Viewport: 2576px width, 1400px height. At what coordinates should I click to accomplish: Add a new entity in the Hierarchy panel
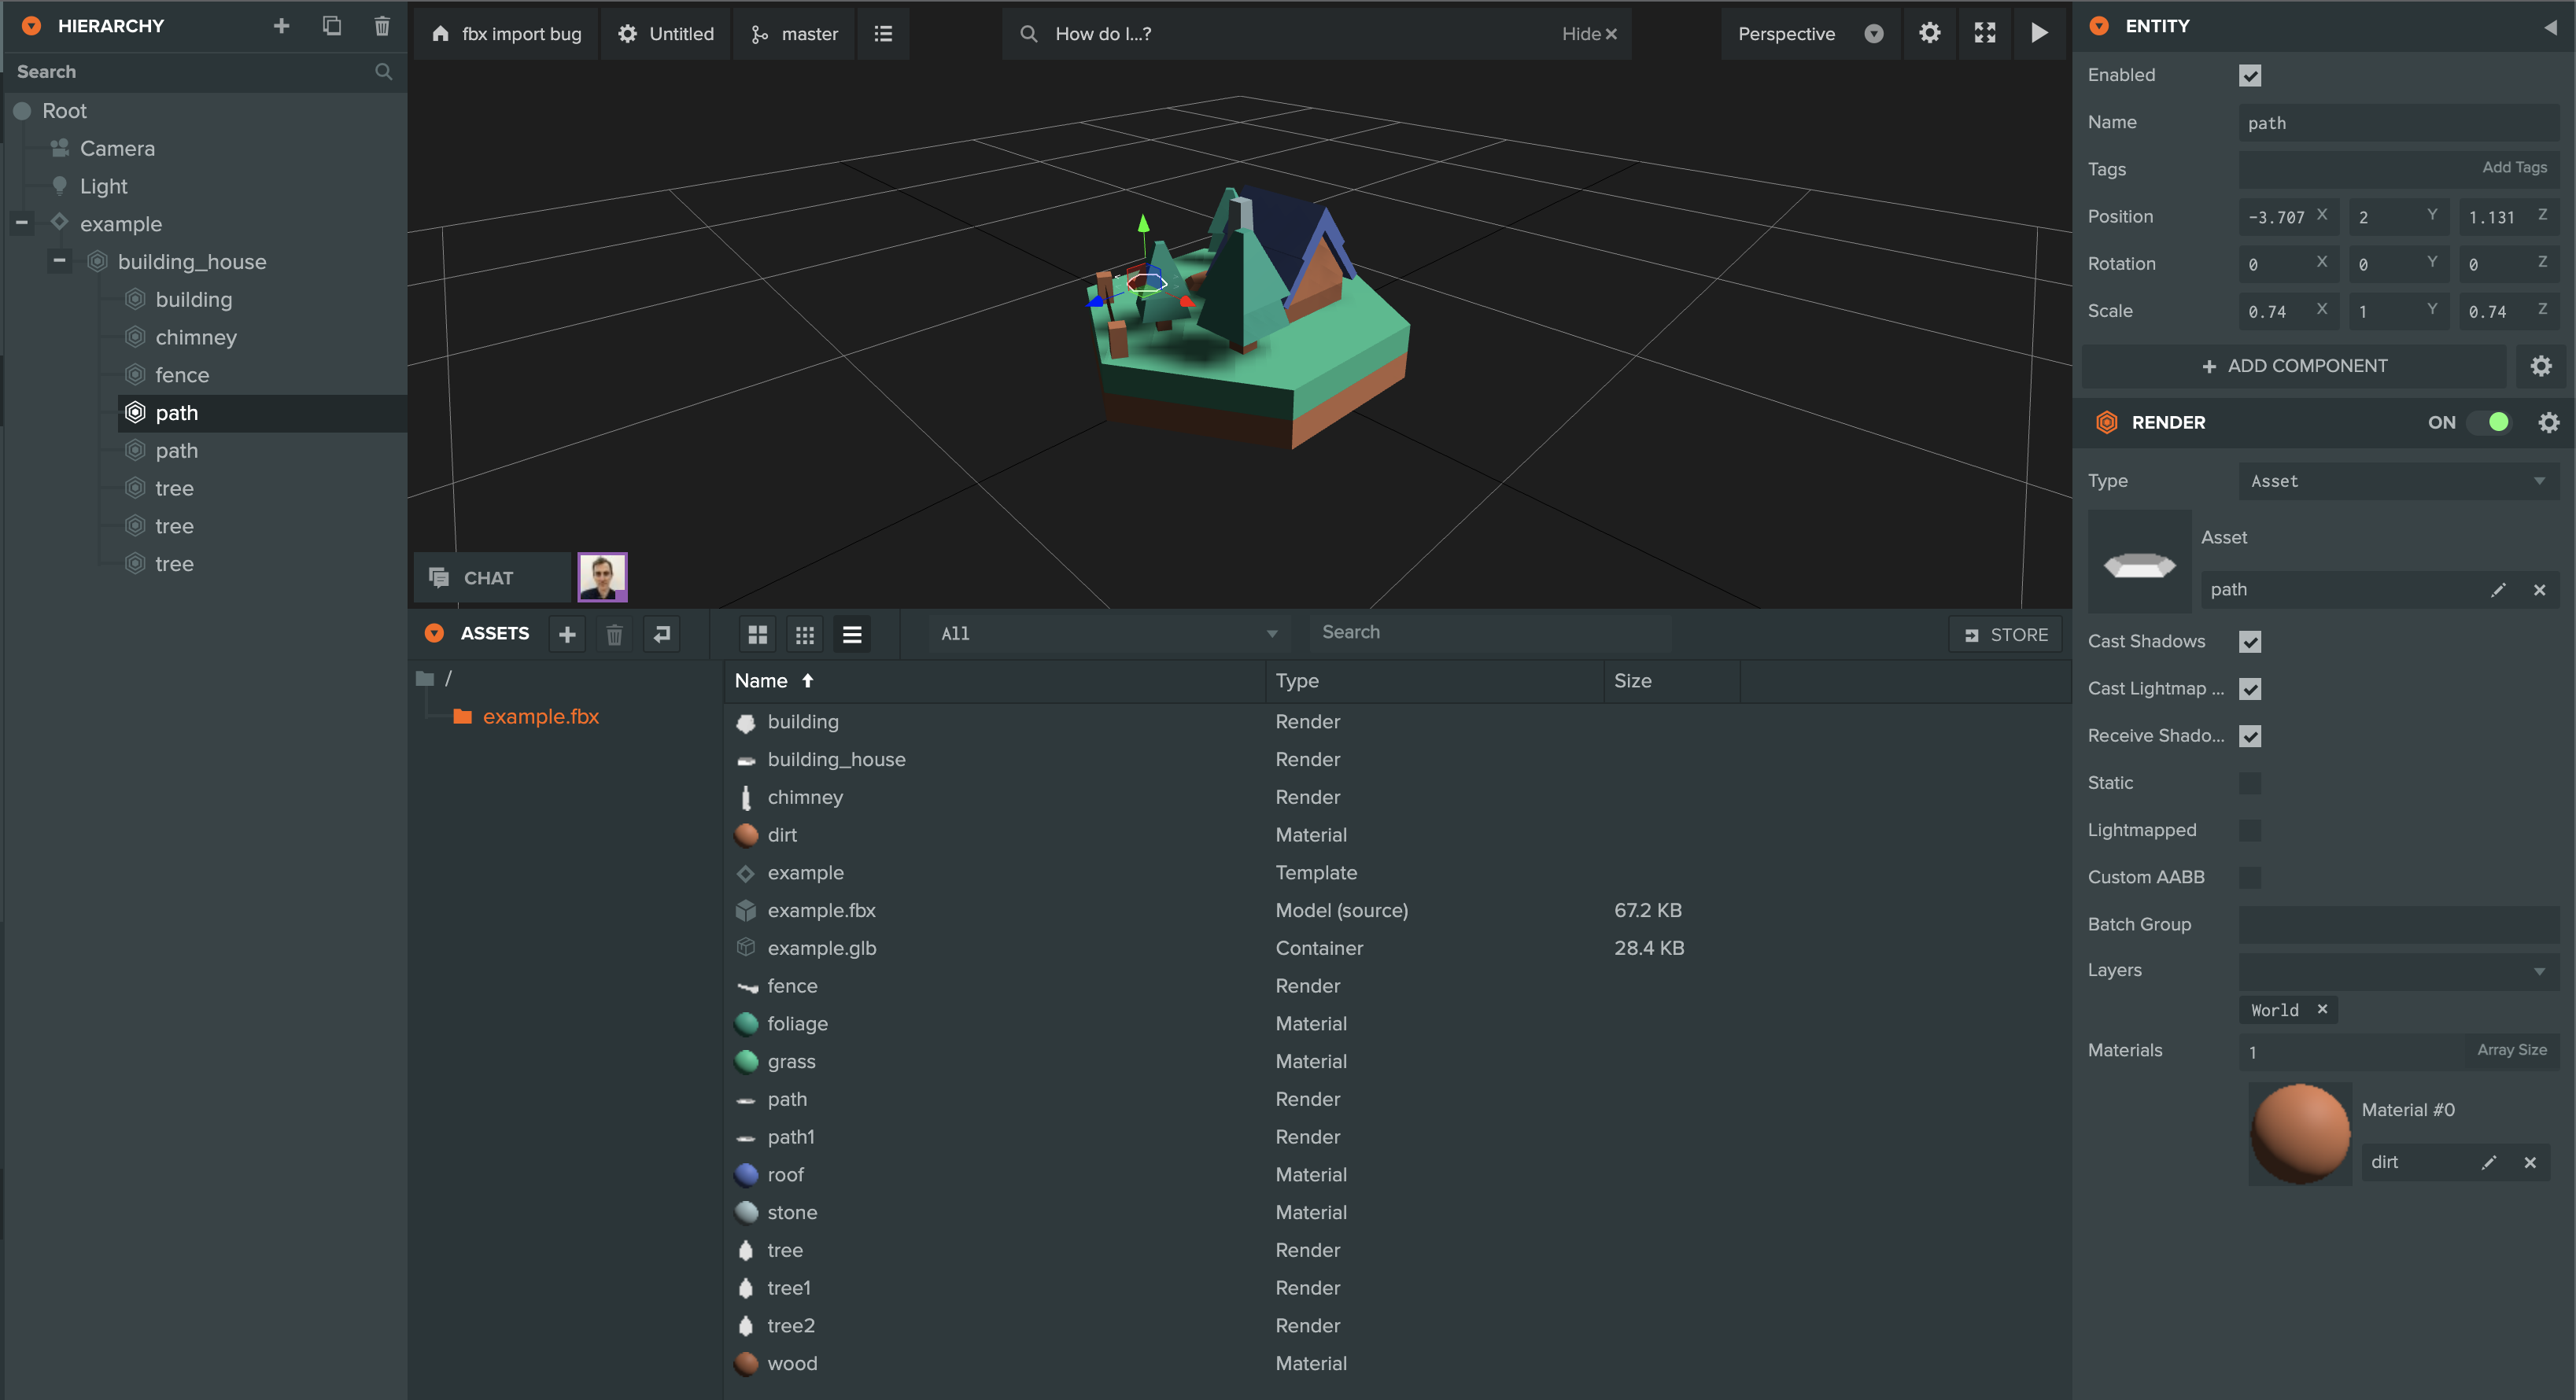tap(281, 27)
